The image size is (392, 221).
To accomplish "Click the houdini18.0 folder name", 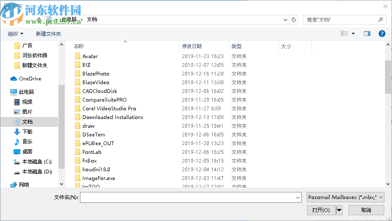I will pyautogui.click(x=96, y=170).
